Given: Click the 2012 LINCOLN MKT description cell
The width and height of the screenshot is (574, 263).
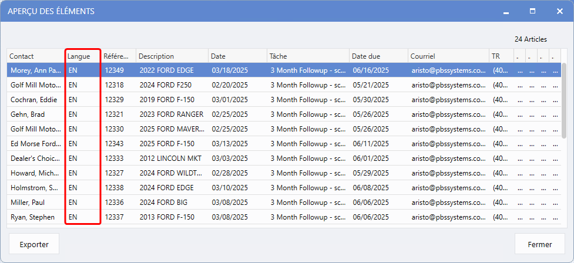Looking at the screenshot, I should click(170, 159).
